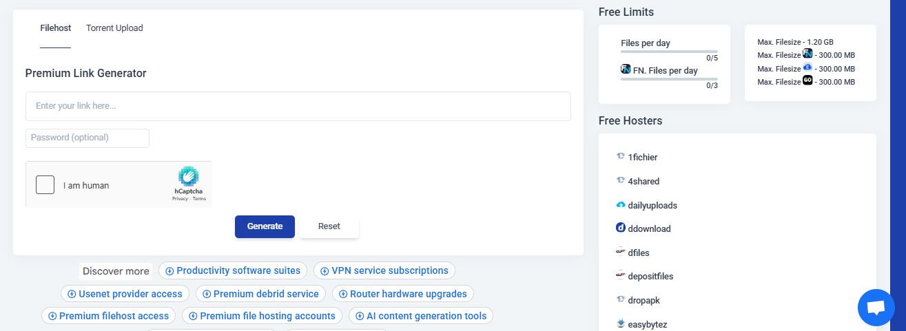Open the hCaptcha Privacy link

coord(180,199)
